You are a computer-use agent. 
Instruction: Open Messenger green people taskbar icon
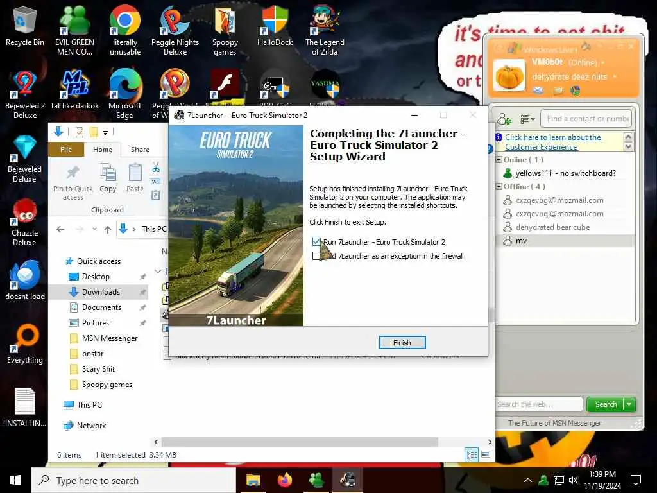316,480
